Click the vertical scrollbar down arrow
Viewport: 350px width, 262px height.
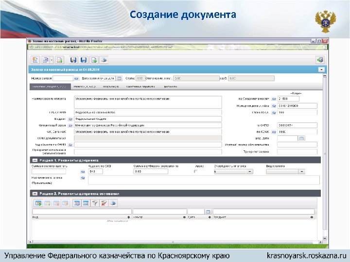325,238
